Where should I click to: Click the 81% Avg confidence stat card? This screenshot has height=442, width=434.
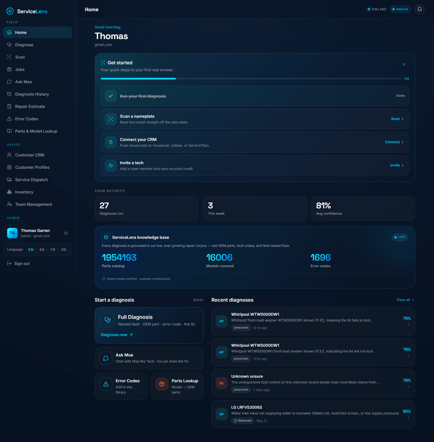(363, 208)
